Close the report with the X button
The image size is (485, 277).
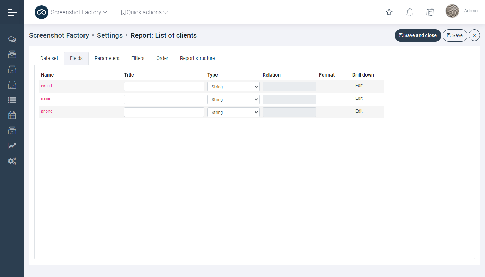(474, 35)
